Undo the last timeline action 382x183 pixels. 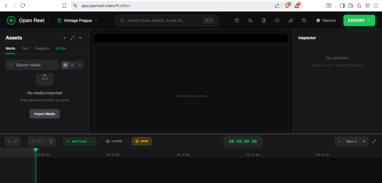[9, 141]
